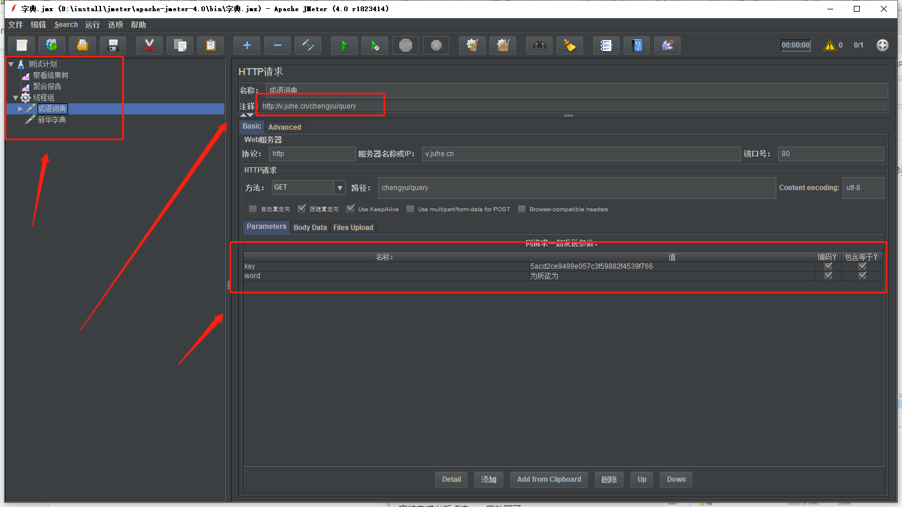Toggle Browser-compatible headers checkbox

click(521, 209)
